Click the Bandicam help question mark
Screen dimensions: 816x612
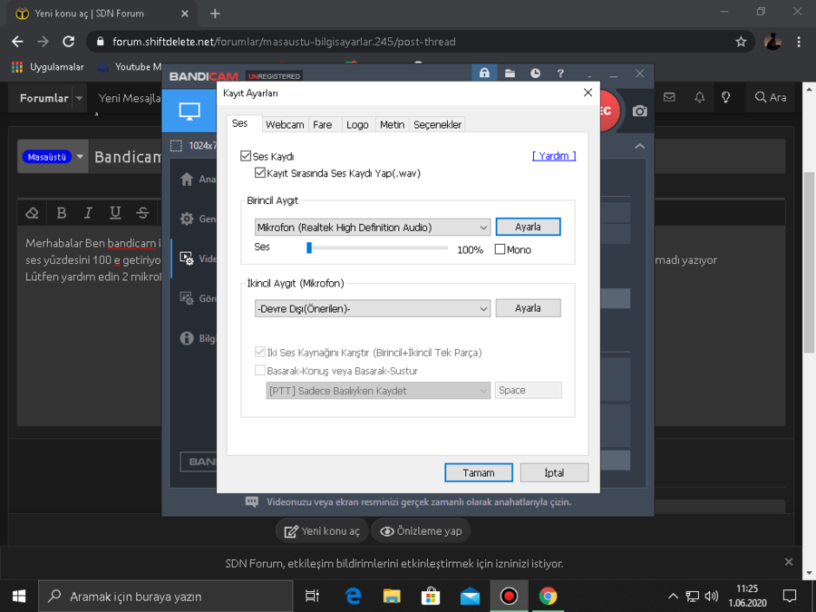pos(560,73)
